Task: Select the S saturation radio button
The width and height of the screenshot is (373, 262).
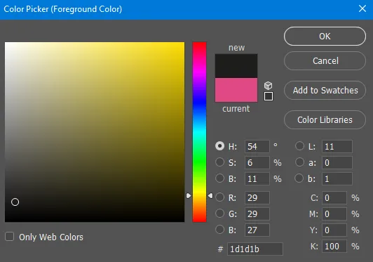Action: coord(220,162)
